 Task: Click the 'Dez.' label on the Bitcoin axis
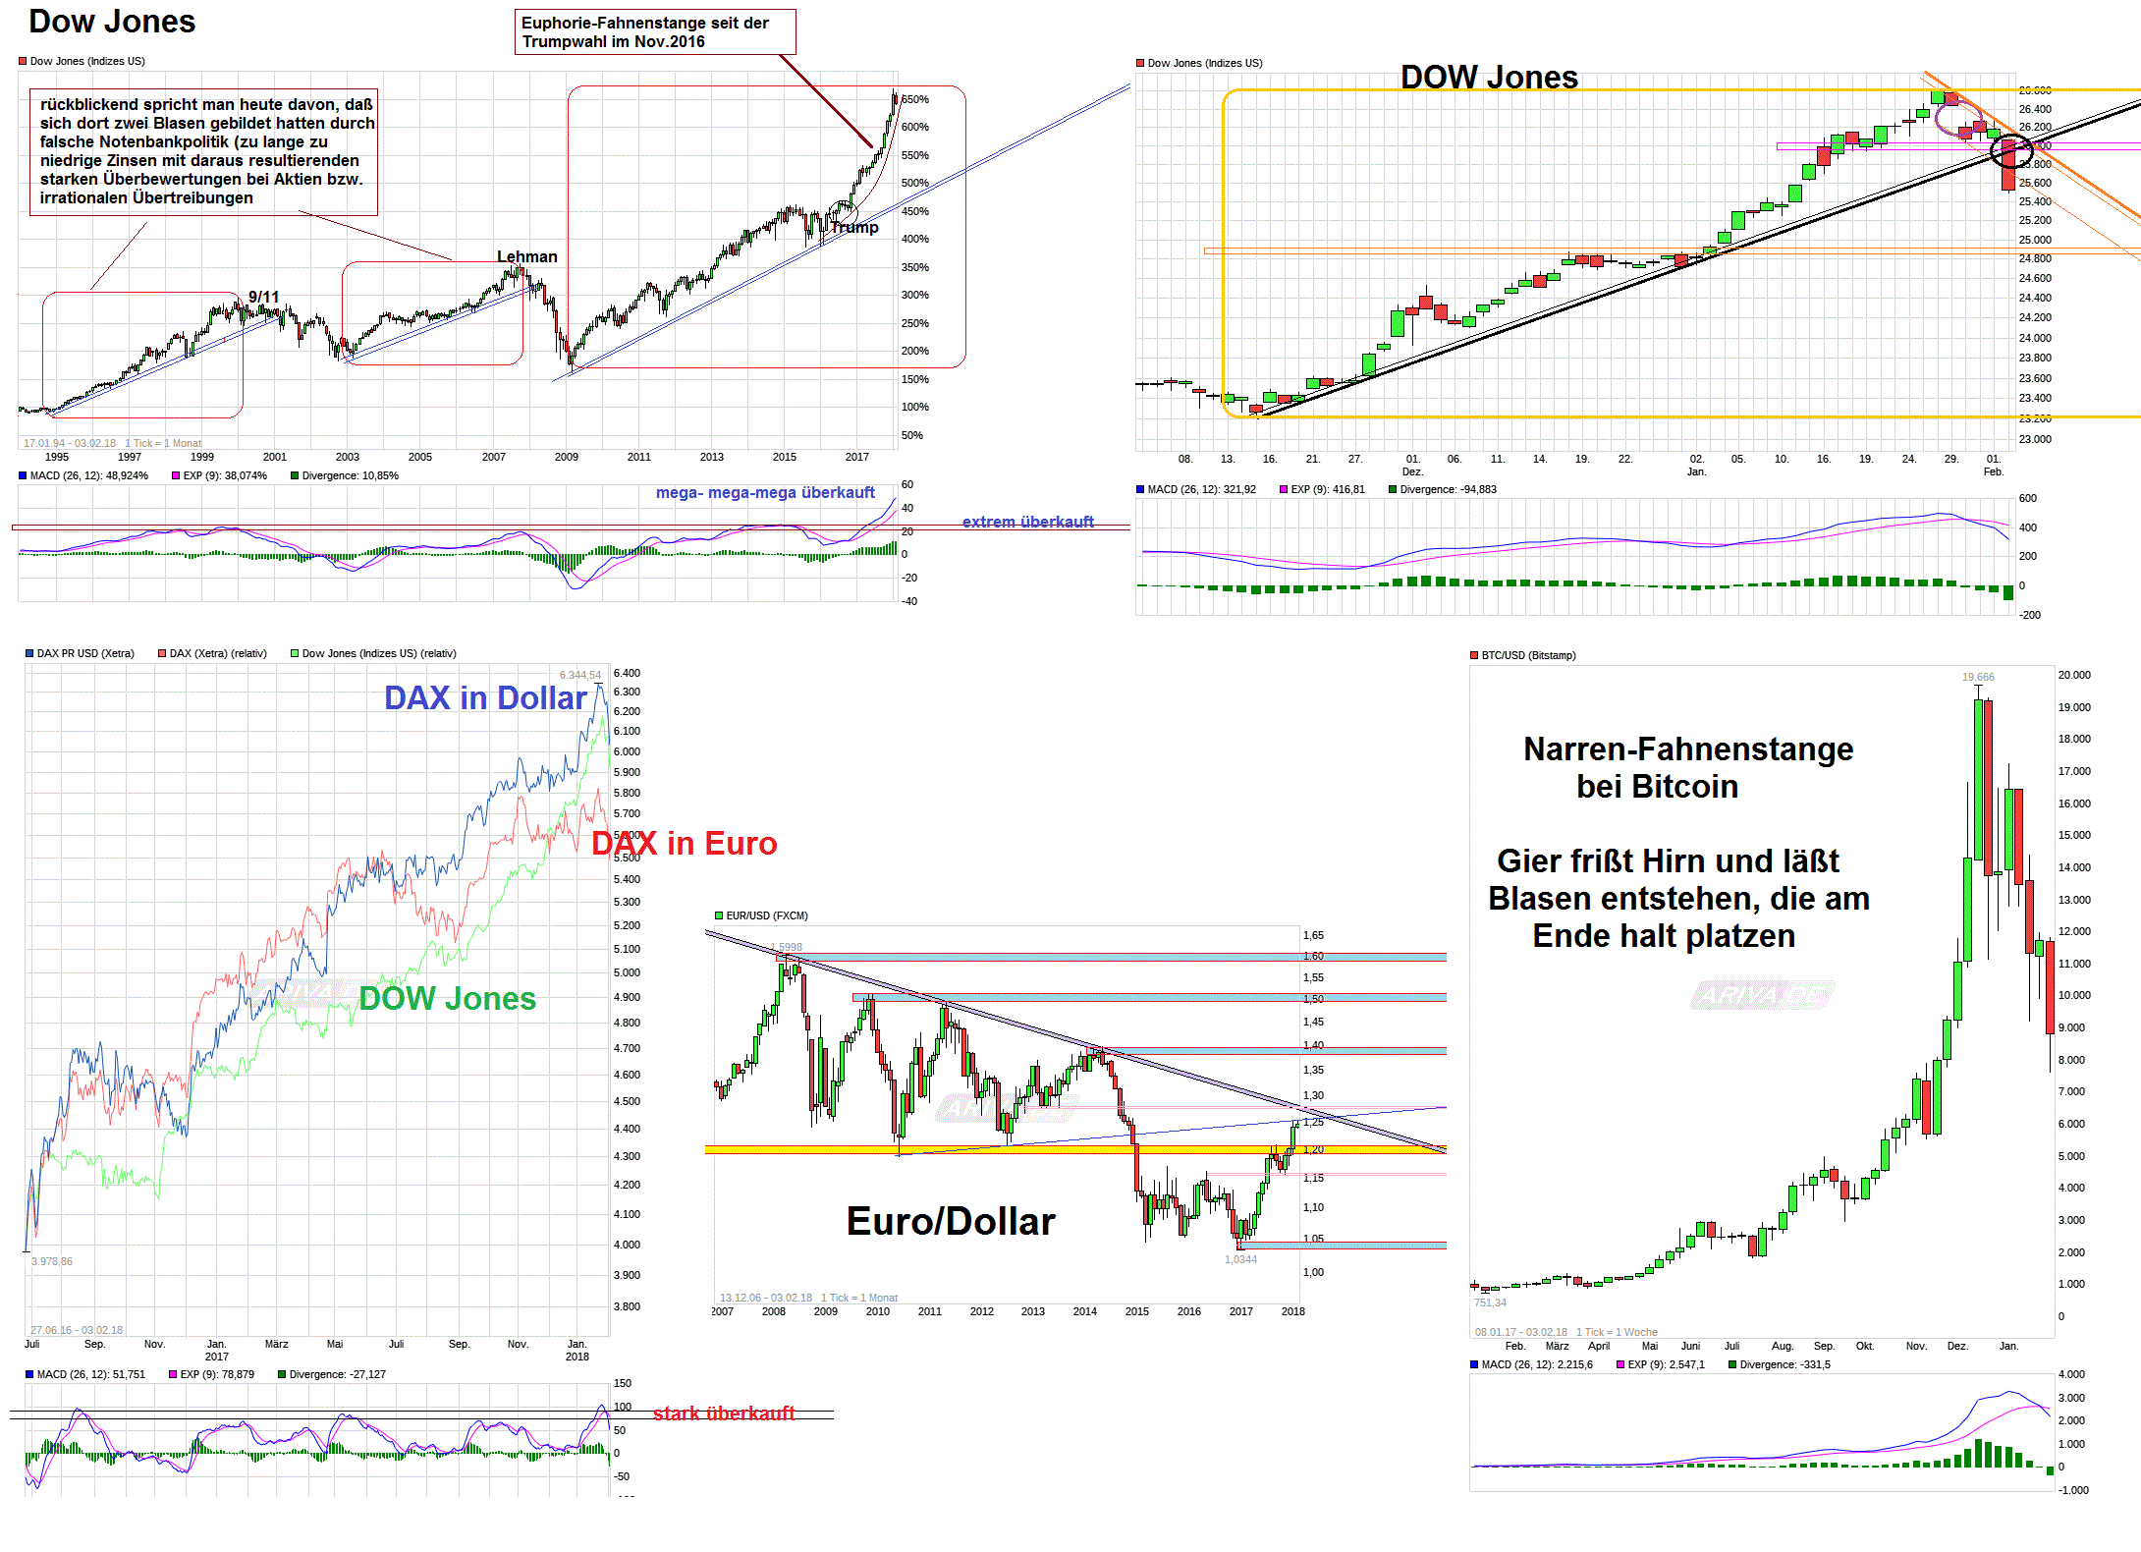pyautogui.click(x=1957, y=1346)
